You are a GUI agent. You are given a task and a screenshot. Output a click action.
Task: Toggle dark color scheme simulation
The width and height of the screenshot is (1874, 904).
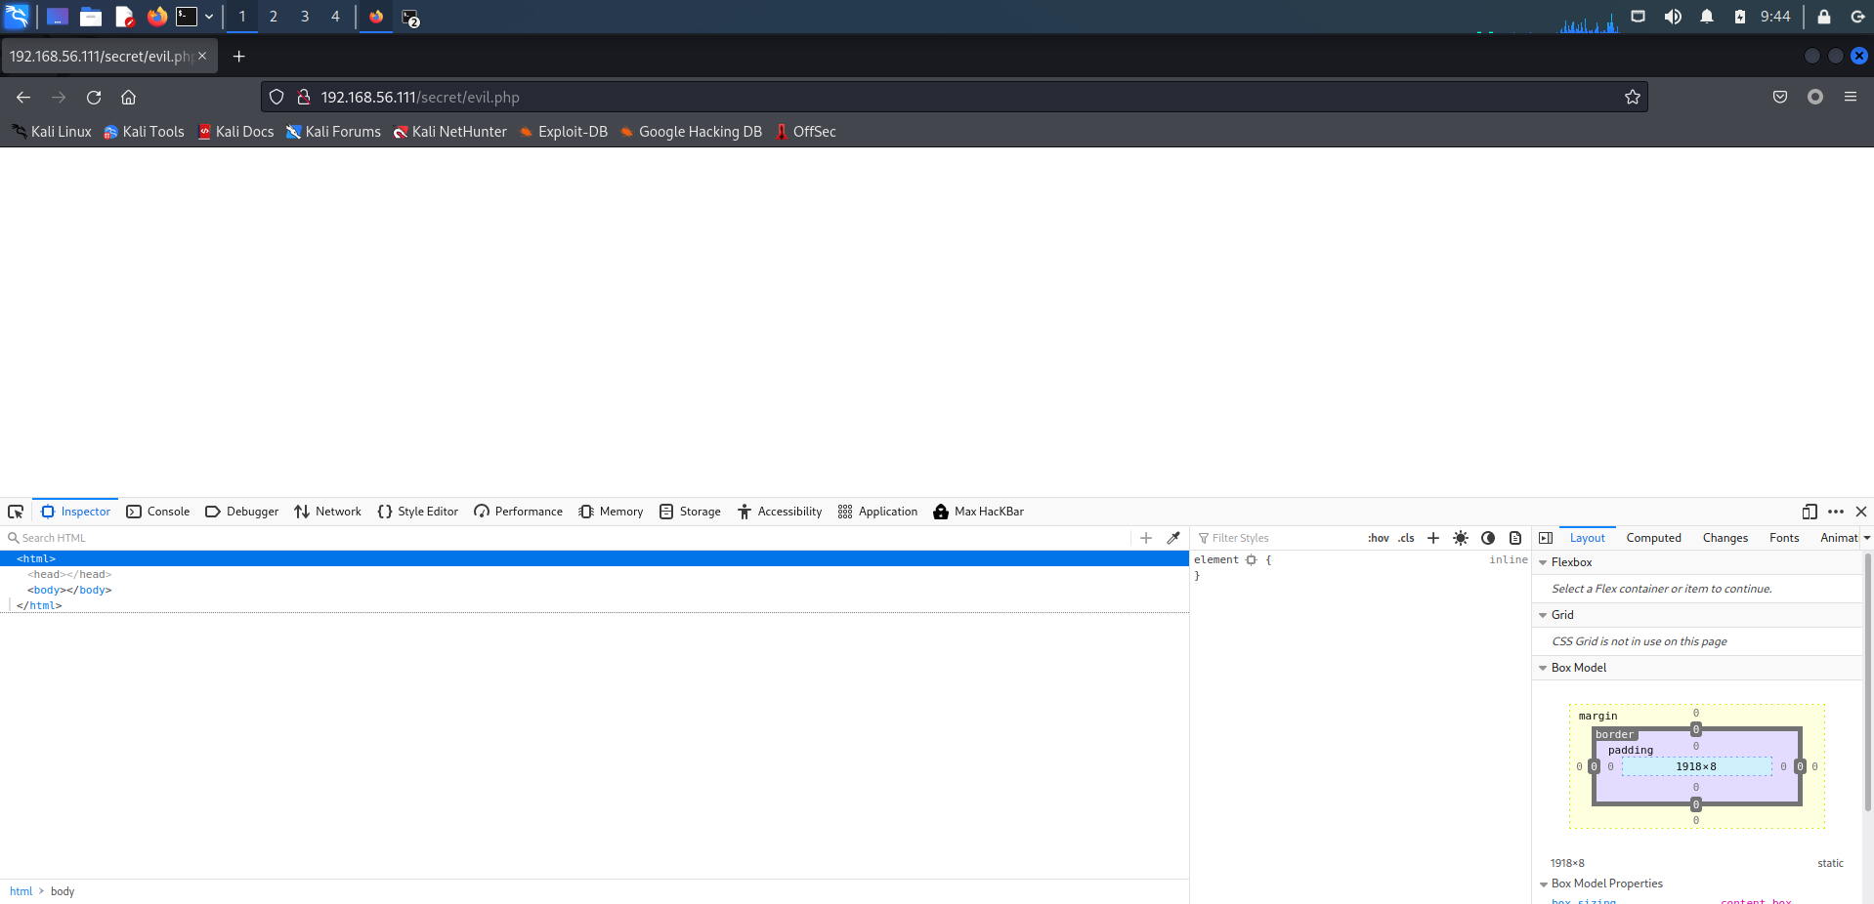click(x=1488, y=538)
